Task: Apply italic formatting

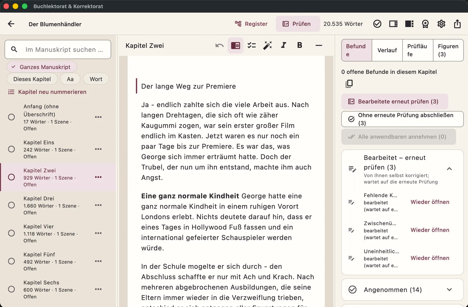Action: click(x=283, y=46)
